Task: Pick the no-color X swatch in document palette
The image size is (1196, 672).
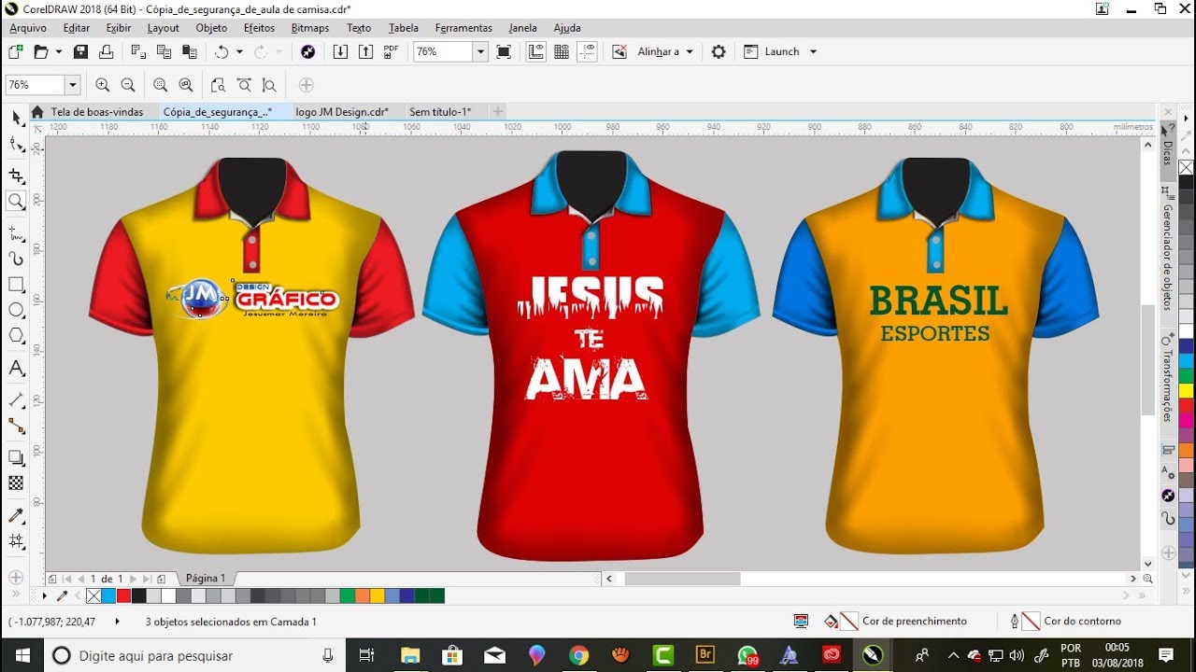Action: point(93,595)
